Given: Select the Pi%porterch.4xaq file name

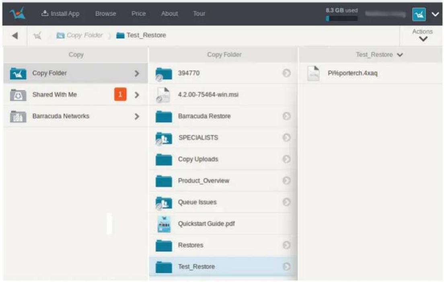Looking at the screenshot, I should click(353, 73).
